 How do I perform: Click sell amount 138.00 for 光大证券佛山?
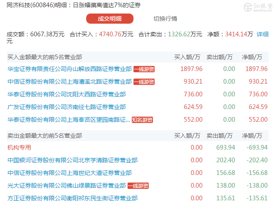tap(226, 186)
